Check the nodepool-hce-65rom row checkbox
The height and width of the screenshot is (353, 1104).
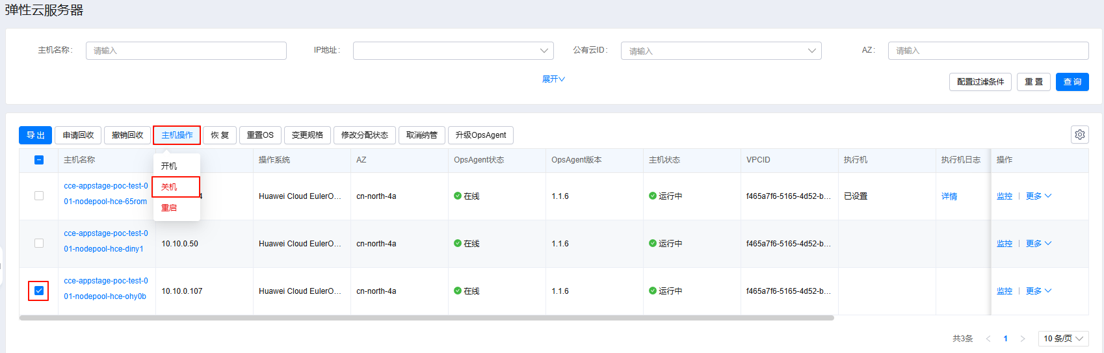coord(39,196)
